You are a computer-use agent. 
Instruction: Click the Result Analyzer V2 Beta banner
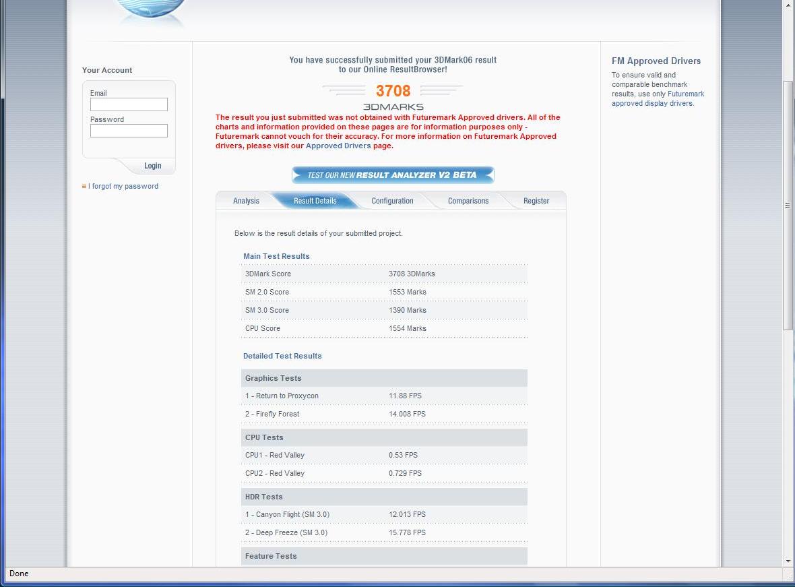point(393,175)
